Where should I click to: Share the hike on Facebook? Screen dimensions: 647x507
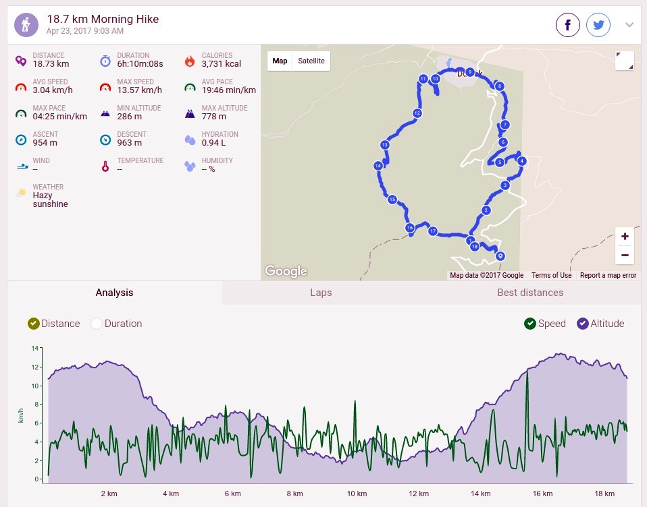[x=568, y=25]
